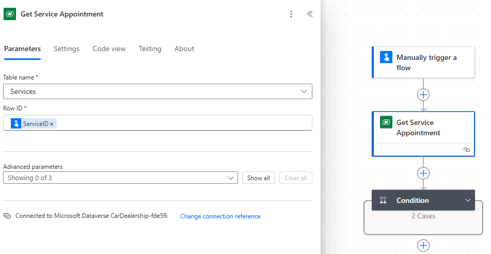491x254 pixels.
Task: Insert a step below the Condition block
Action: point(423,246)
